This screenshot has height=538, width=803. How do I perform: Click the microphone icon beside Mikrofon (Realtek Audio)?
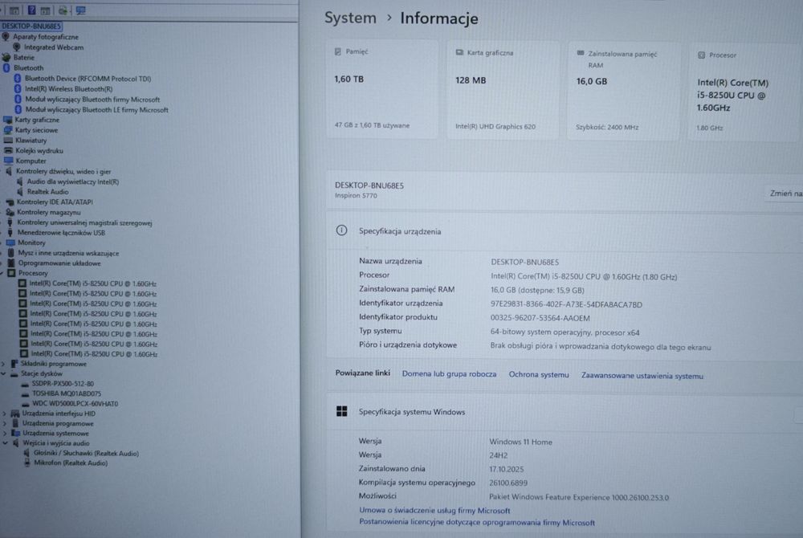click(27, 463)
